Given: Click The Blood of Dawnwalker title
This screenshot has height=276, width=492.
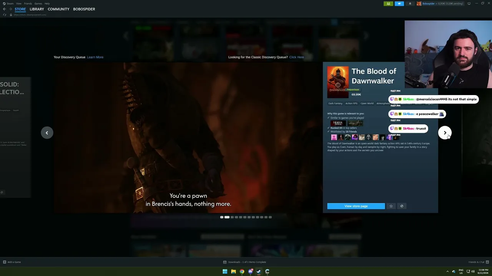Looking at the screenshot, I should 374,76.
